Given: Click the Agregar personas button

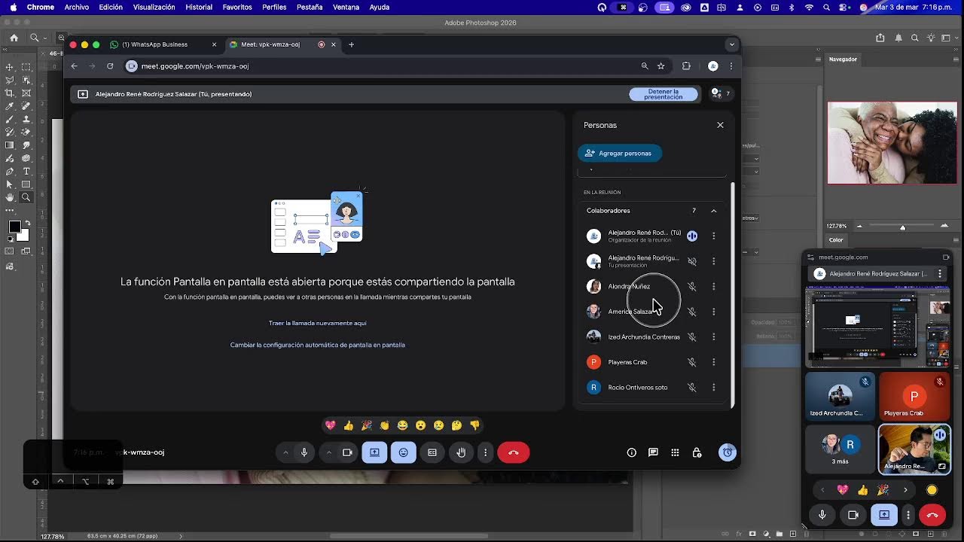Looking at the screenshot, I should click(619, 154).
